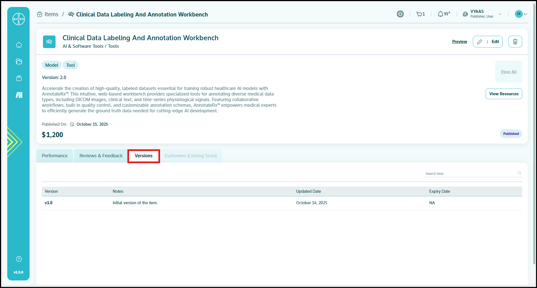Go to Home via sidebar icon

(19, 45)
